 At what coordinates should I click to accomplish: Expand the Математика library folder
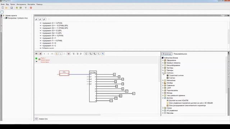click(x=163, y=80)
